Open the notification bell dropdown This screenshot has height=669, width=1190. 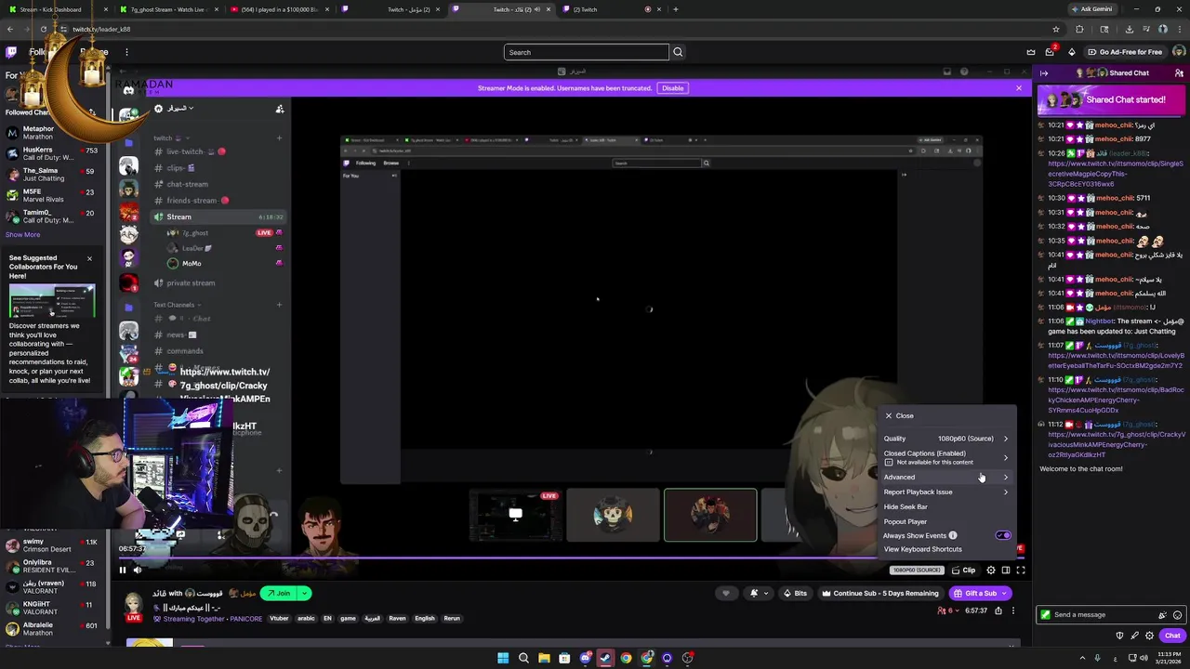pos(758,594)
